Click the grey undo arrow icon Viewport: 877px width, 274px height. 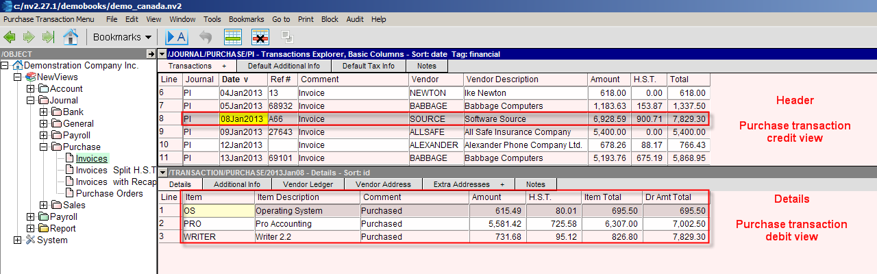pos(206,37)
